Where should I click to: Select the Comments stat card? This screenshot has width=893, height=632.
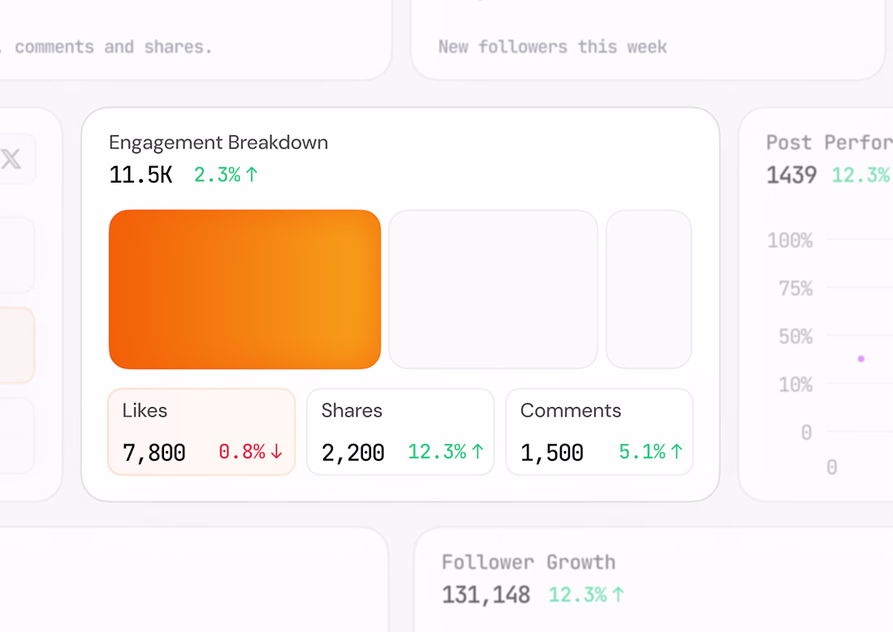[599, 431]
